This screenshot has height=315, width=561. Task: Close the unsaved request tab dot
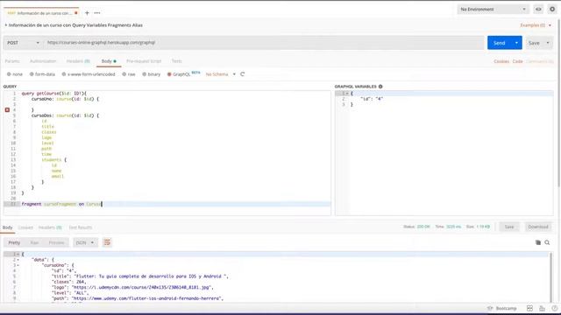click(x=76, y=13)
